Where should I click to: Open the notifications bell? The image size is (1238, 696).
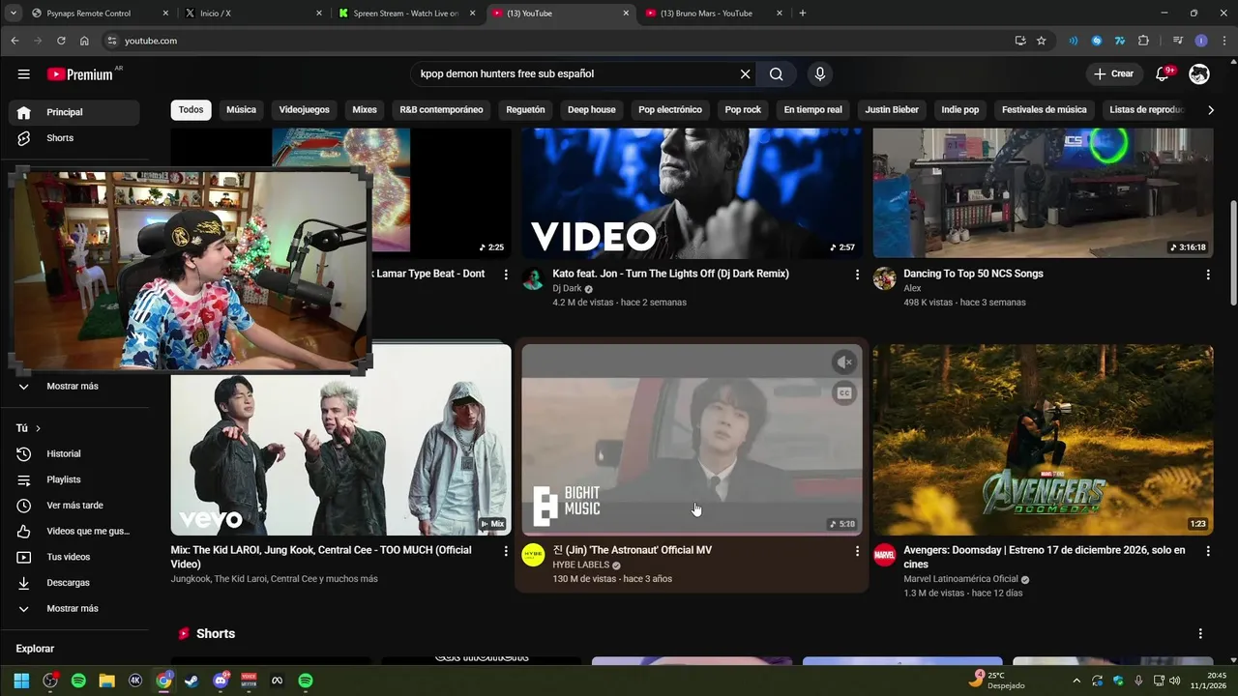click(x=1164, y=74)
